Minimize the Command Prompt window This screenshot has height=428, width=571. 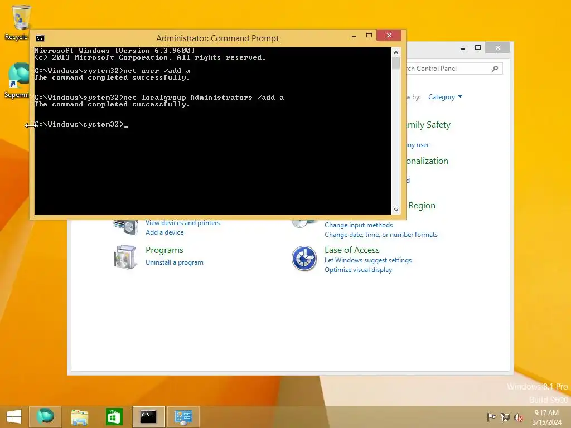[x=354, y=36]
